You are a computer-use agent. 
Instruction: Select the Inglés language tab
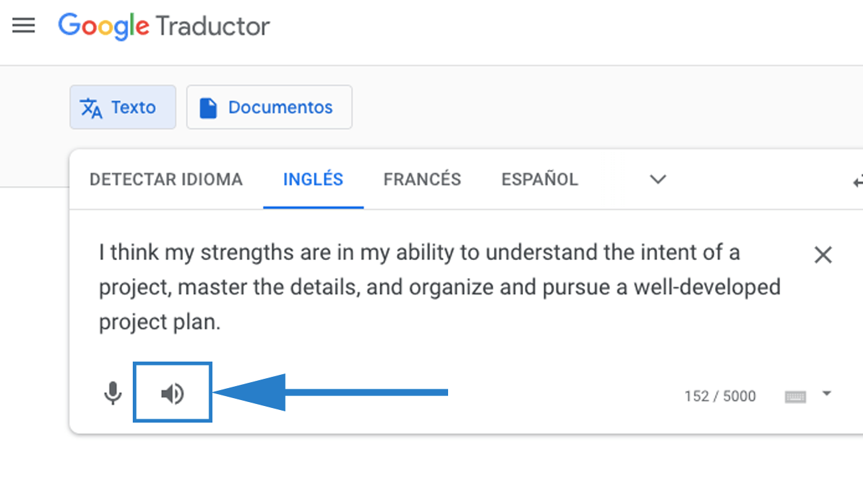click(313, 179)
